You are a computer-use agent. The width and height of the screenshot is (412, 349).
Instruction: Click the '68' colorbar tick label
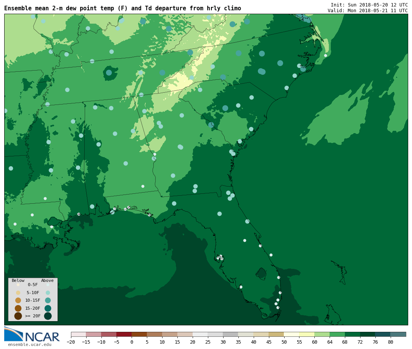pyautogui.click(x=345, y=342)
